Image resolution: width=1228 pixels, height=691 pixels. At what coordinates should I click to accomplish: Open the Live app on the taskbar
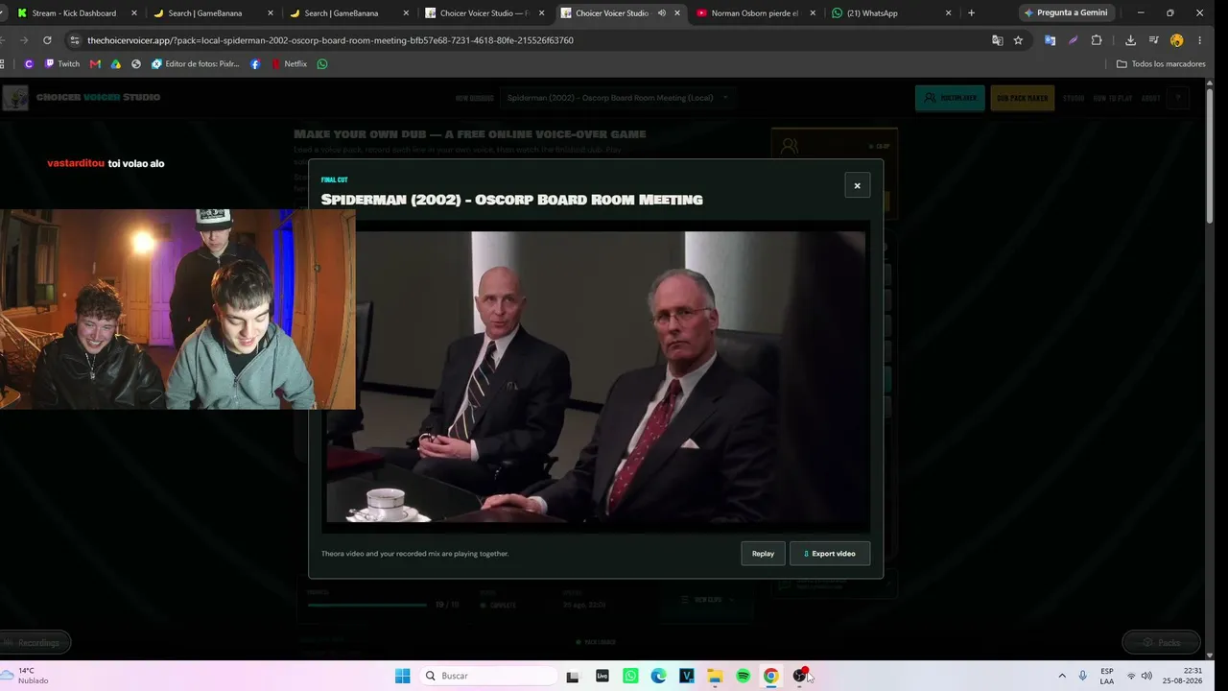point(602,676)
